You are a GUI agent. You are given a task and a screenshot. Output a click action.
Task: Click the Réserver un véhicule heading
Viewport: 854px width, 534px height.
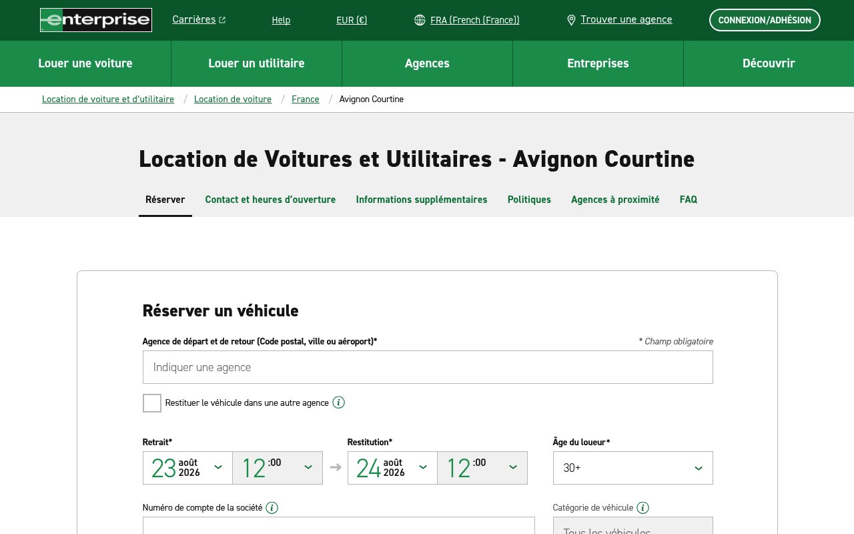(x=221, y=310)
